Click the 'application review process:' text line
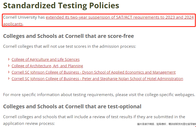 29,124
